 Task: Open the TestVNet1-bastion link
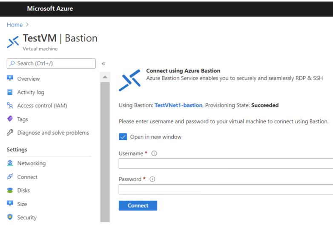click(178, 105)
